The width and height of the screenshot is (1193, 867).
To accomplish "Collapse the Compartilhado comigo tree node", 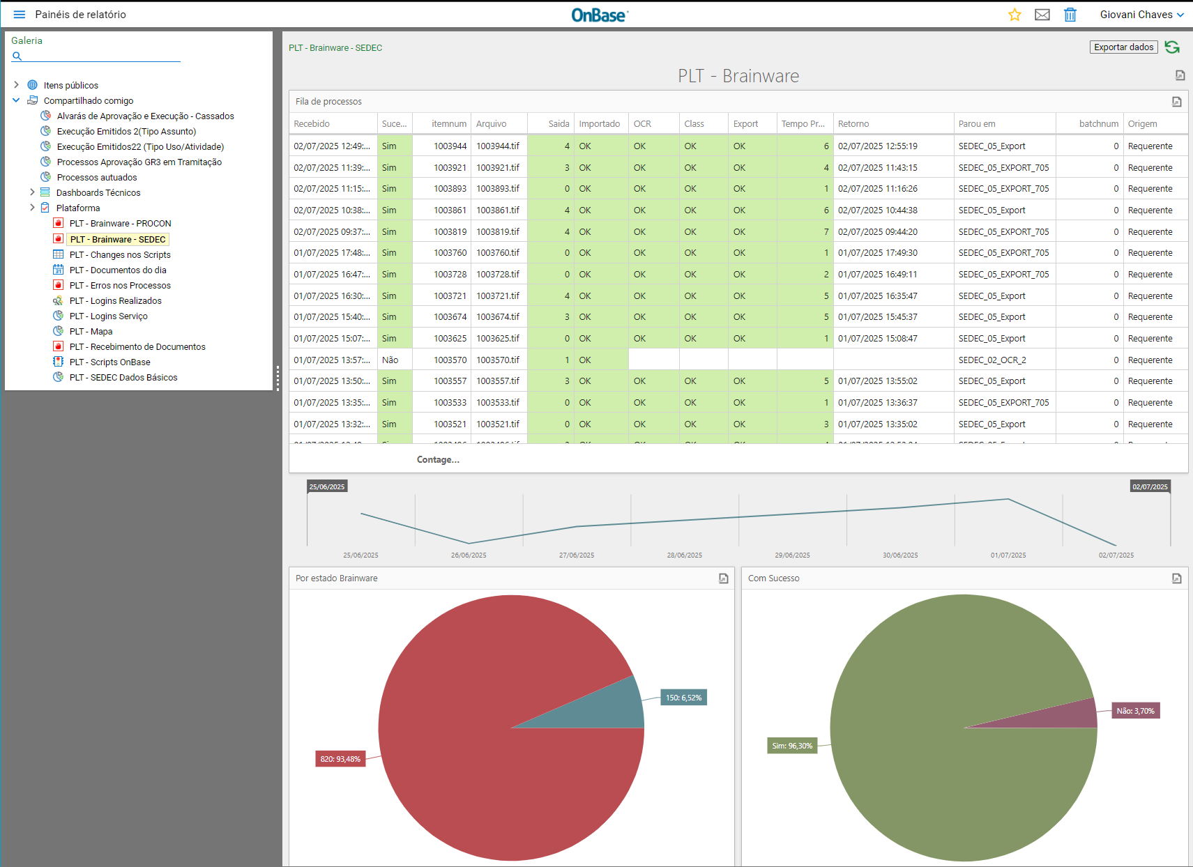I will 16,100.
